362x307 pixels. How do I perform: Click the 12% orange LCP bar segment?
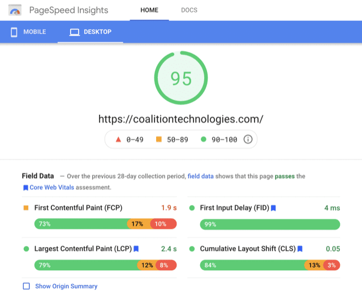click(x=147, y=265)
